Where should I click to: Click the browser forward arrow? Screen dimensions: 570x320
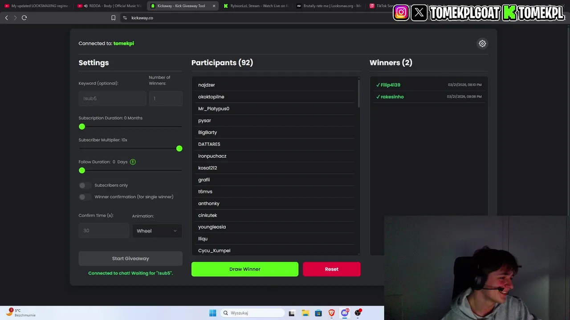pyautogui.click(x=15, y=18)
